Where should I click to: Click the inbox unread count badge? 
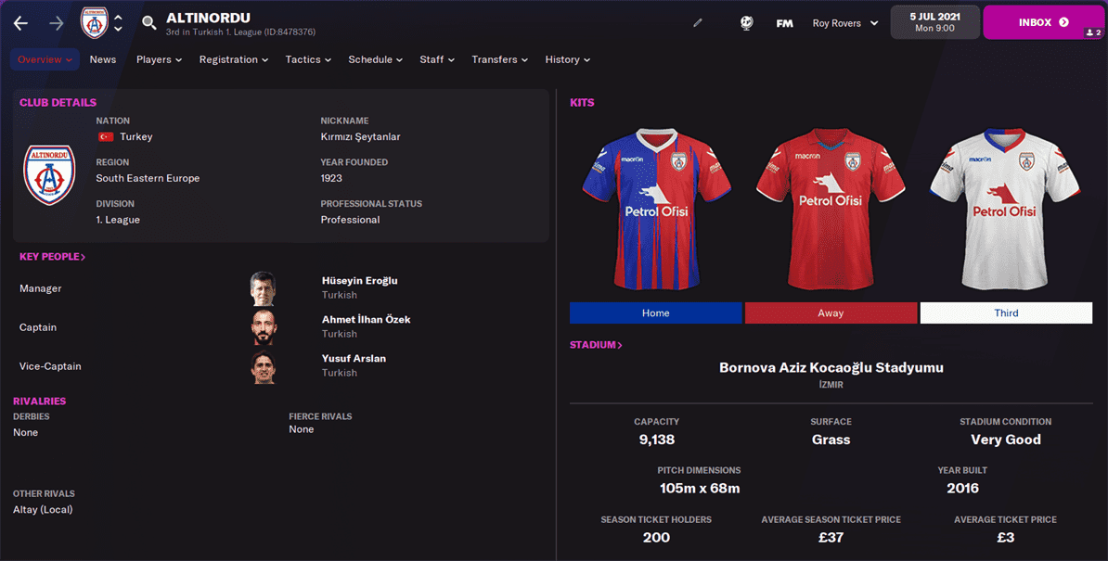[x=1093, y=32]
